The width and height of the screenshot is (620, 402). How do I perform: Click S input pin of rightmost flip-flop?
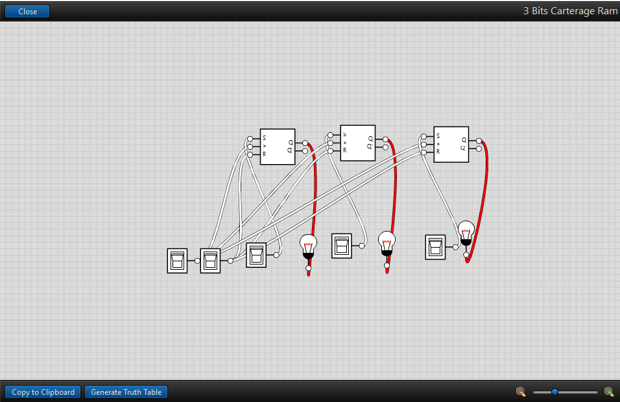(x=423, y=137)
